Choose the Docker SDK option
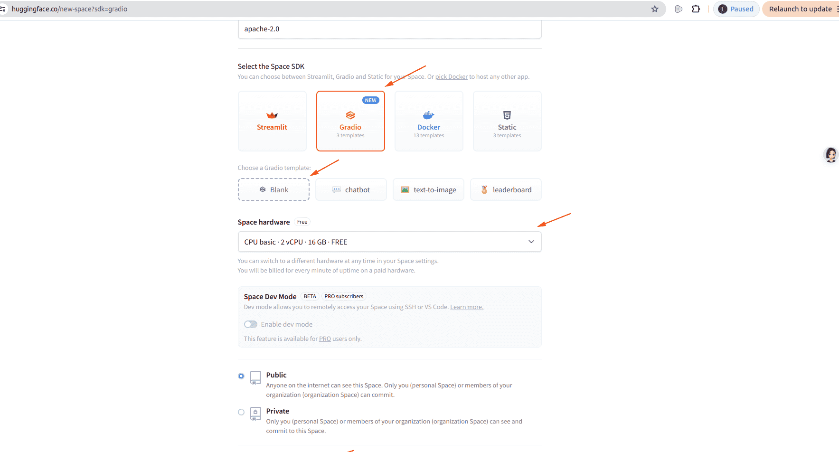The height and width of the screenshot is (452, 839). pyautogui.click(x=429, y=121)
